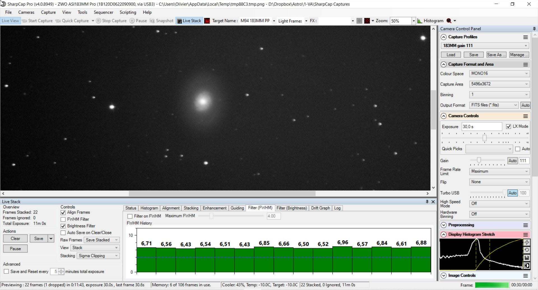Click the auto-stretch lightning bolt icon

pyautogui.click(x=527, y=242)
